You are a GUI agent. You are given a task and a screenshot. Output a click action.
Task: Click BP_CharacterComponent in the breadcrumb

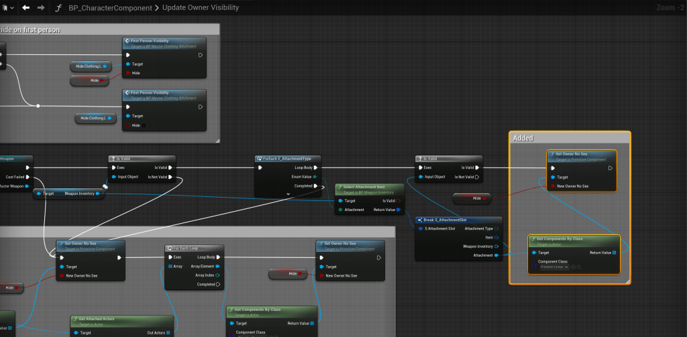[111, 8]
